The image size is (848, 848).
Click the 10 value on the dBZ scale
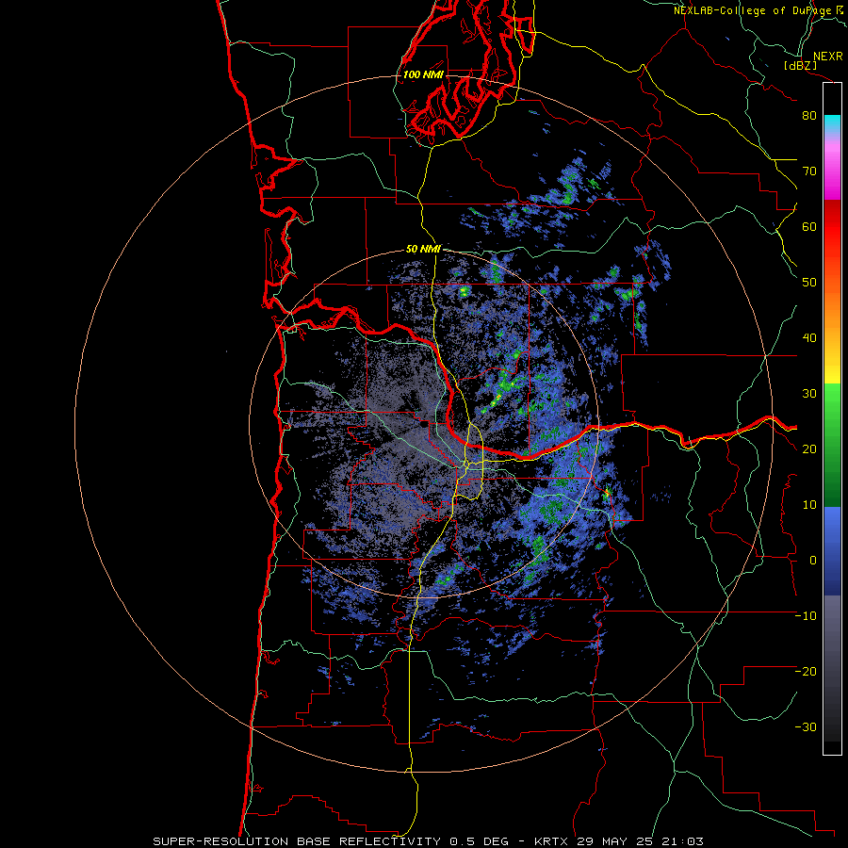tap(809, 505)
